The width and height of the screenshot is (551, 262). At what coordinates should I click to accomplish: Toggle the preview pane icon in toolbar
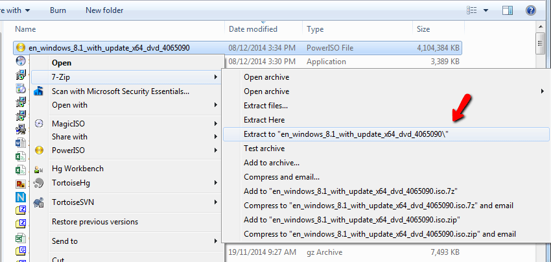pos(507,10)
